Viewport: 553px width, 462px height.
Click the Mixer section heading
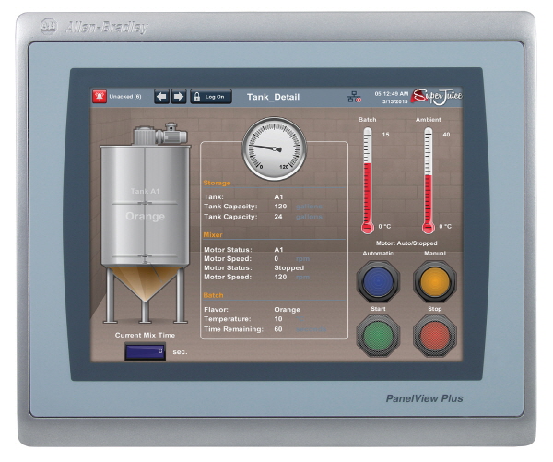pos(213,235)
